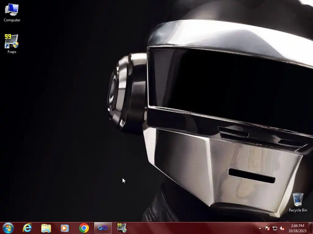Open the Windows Start menu
This screenshot has height=234, width=313.
click(8, 228)
